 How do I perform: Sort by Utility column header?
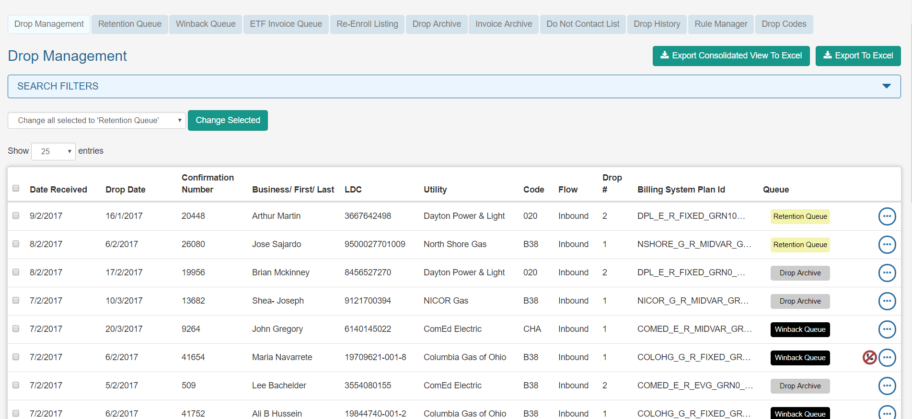click(x=435, y=190)
